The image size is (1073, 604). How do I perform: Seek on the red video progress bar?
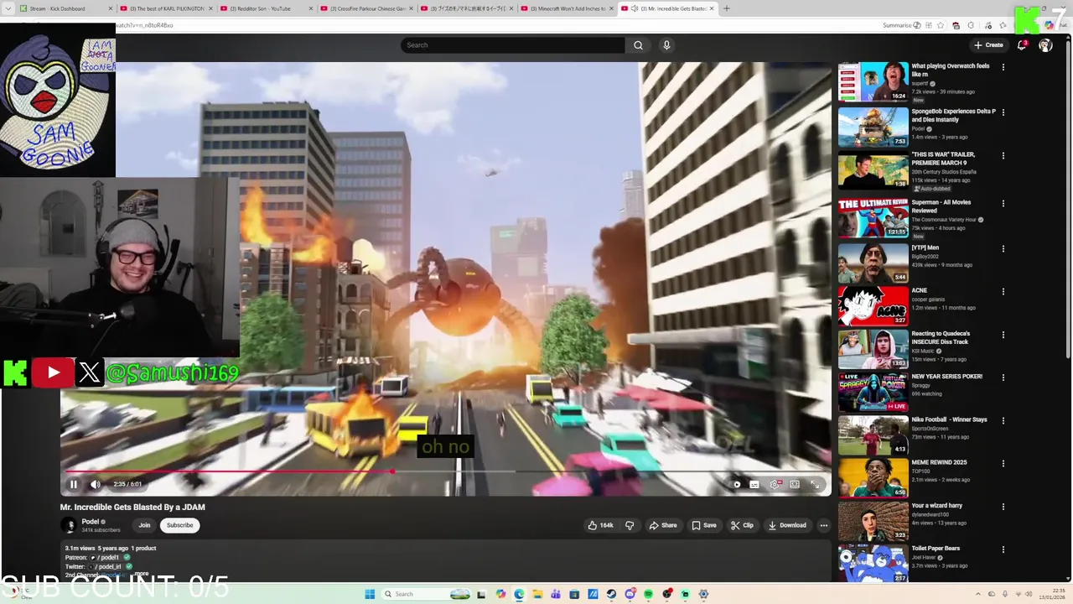pyautogui.click(x=446, y=471)
